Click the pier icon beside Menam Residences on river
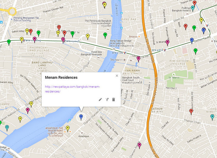The image size is (217, 158). (70, 120)
